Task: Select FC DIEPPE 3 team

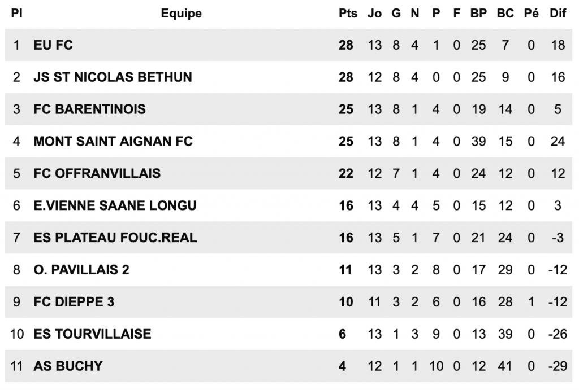Action: pos(74,302)
